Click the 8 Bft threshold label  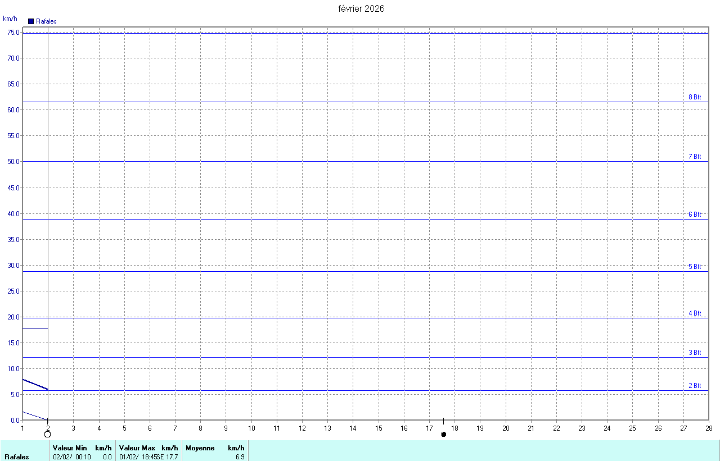pos(695,97)
